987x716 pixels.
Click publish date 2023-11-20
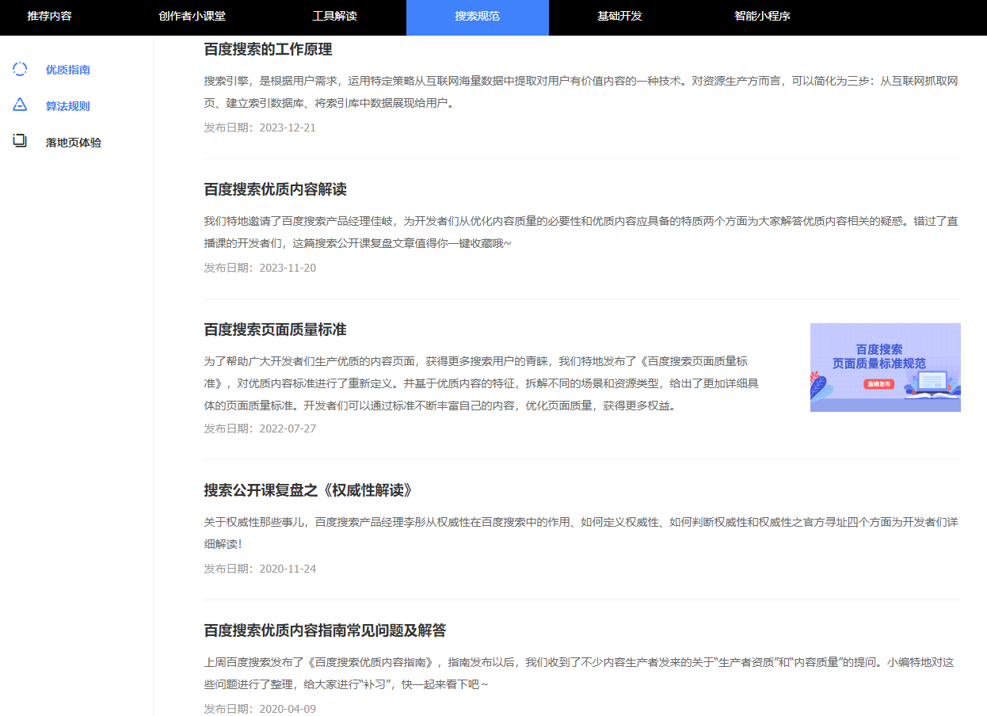[260, 268]
